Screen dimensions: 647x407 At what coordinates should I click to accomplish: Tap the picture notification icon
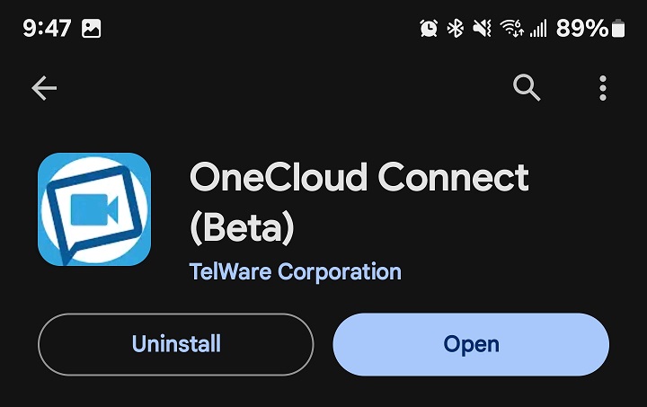(x=91, y=29)
